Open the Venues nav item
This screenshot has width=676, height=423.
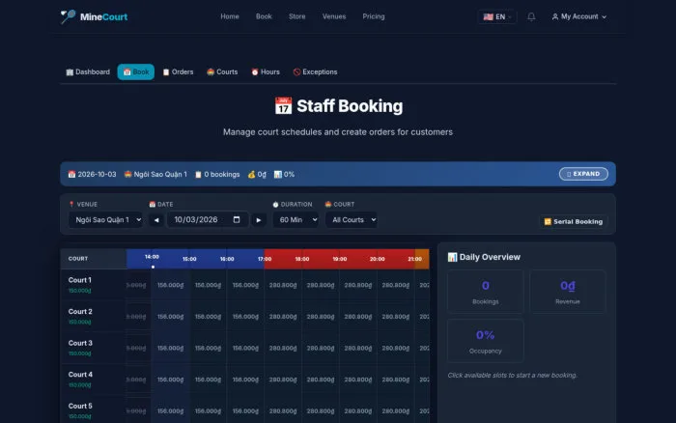[x=334, y=16]
